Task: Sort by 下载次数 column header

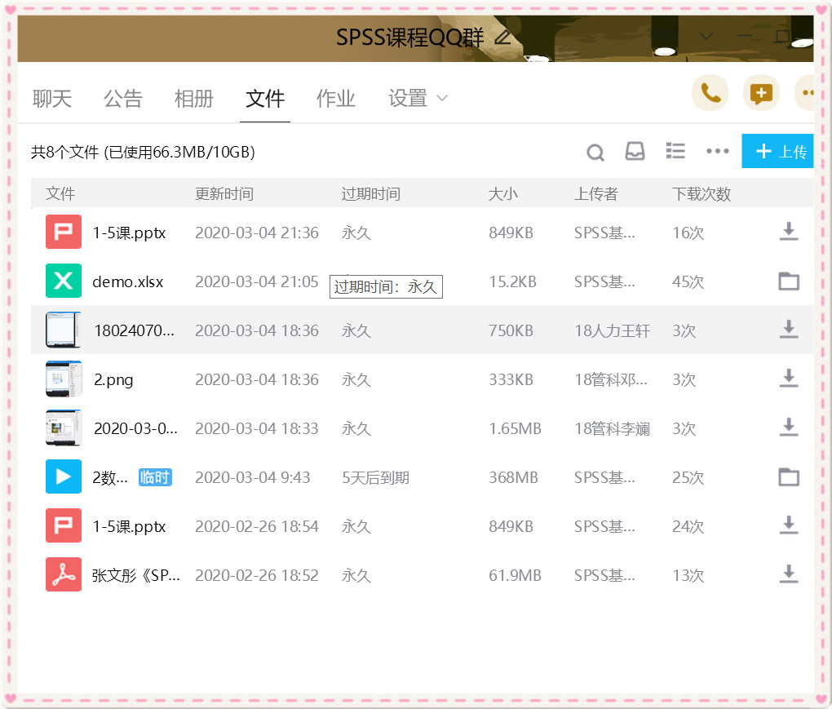Action: [x=701, y=193]
